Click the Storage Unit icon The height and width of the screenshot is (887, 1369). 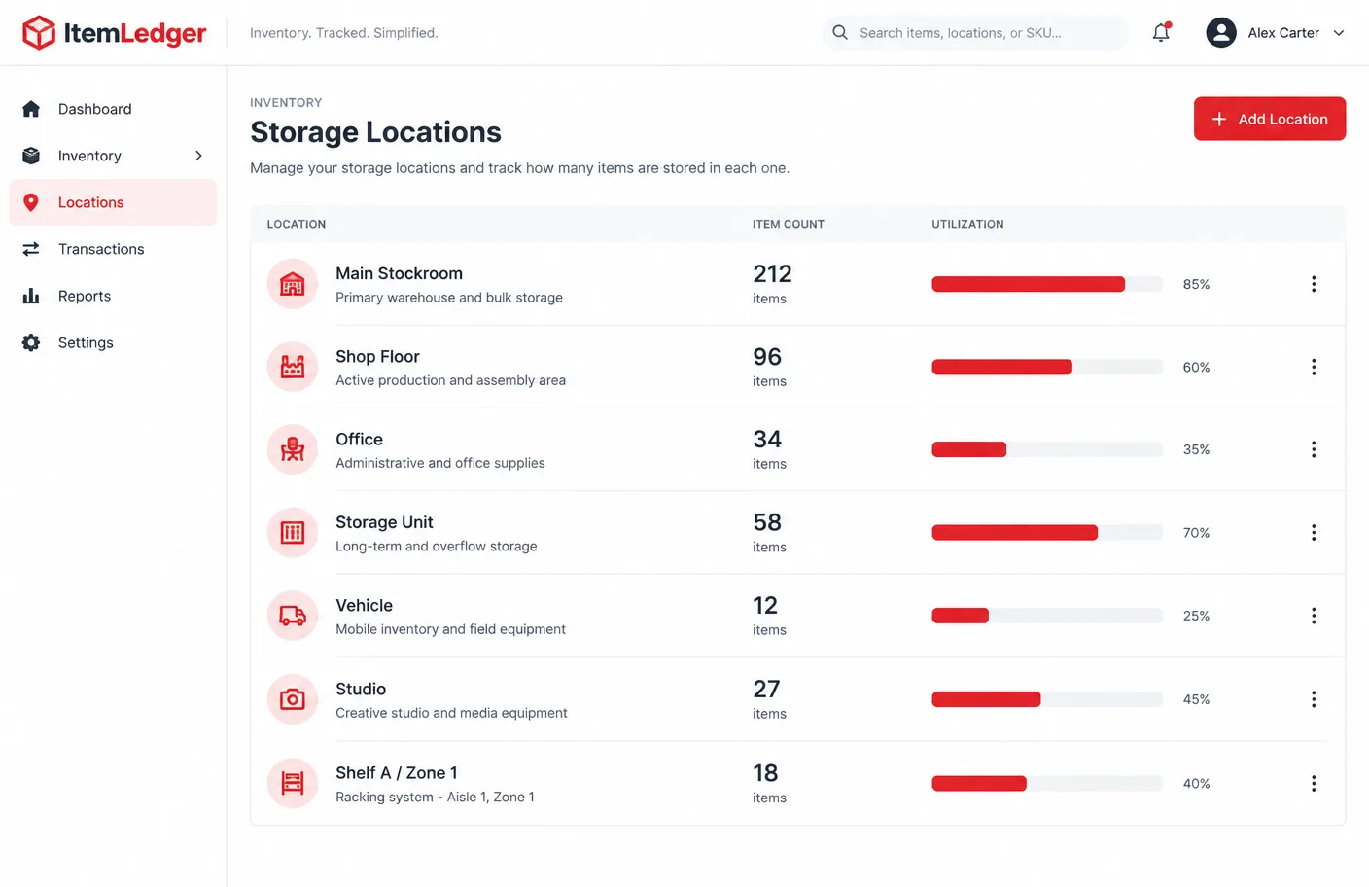coord(293,533)
